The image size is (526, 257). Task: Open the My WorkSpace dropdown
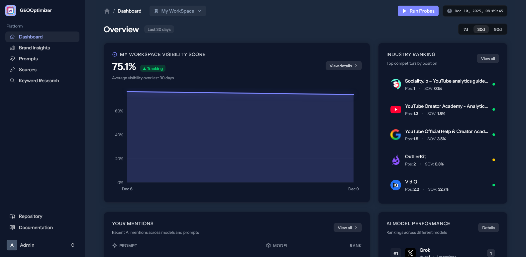(x=178, y=11)
